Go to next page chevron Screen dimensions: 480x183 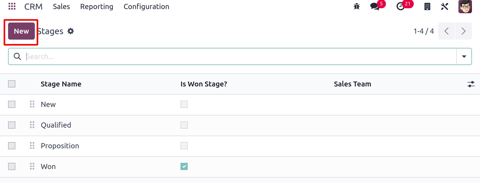click(463, 31)
